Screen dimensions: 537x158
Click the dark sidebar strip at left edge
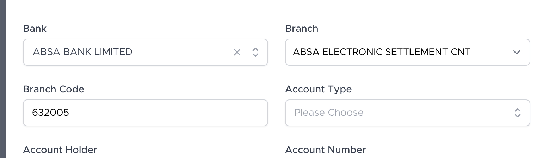pos(3,79)
